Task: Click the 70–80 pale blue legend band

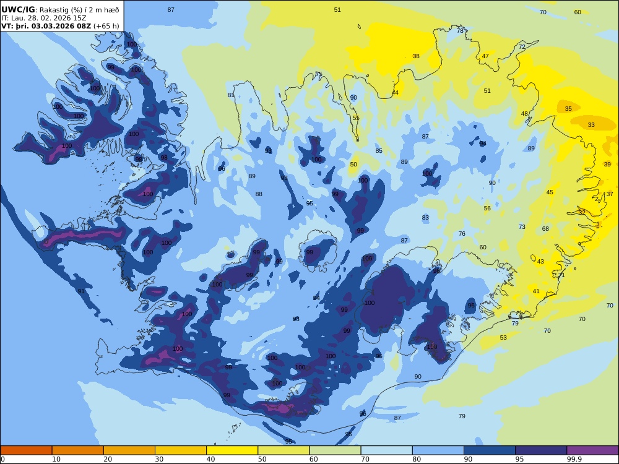Action: (386, 450)
